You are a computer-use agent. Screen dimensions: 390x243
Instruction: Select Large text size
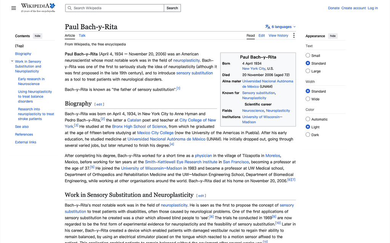308,71
